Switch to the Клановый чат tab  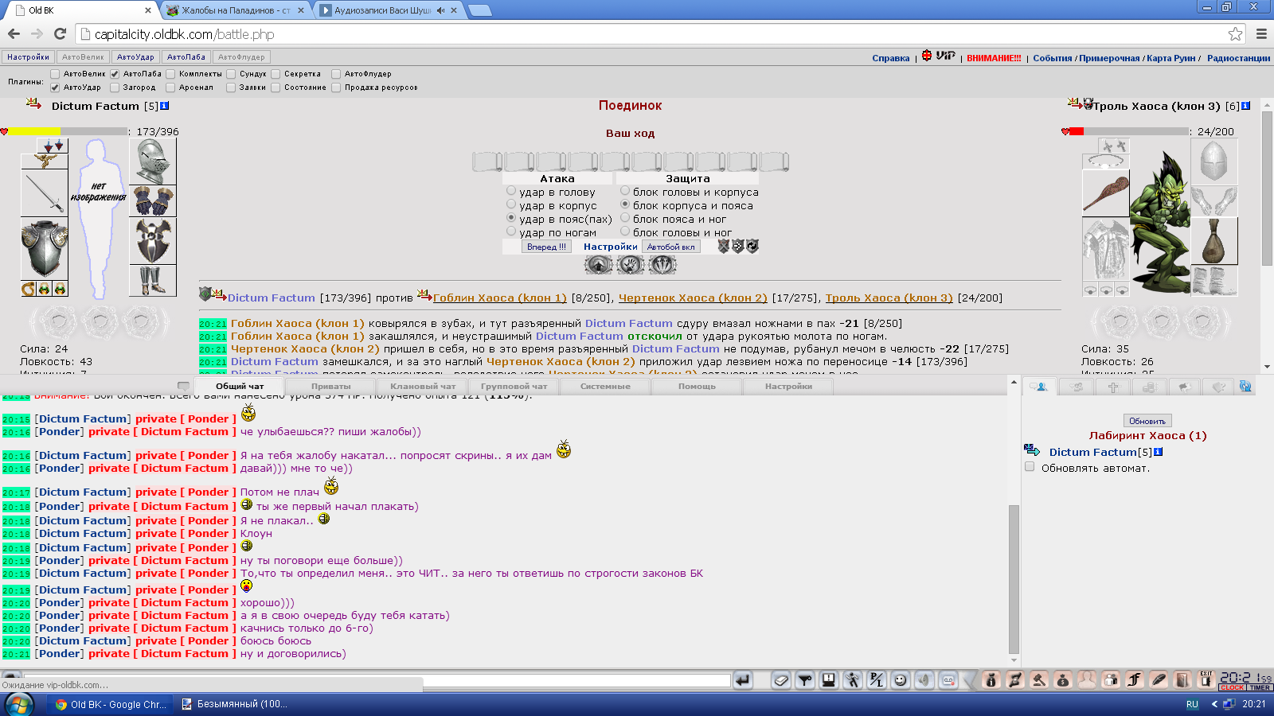(423, 386)
